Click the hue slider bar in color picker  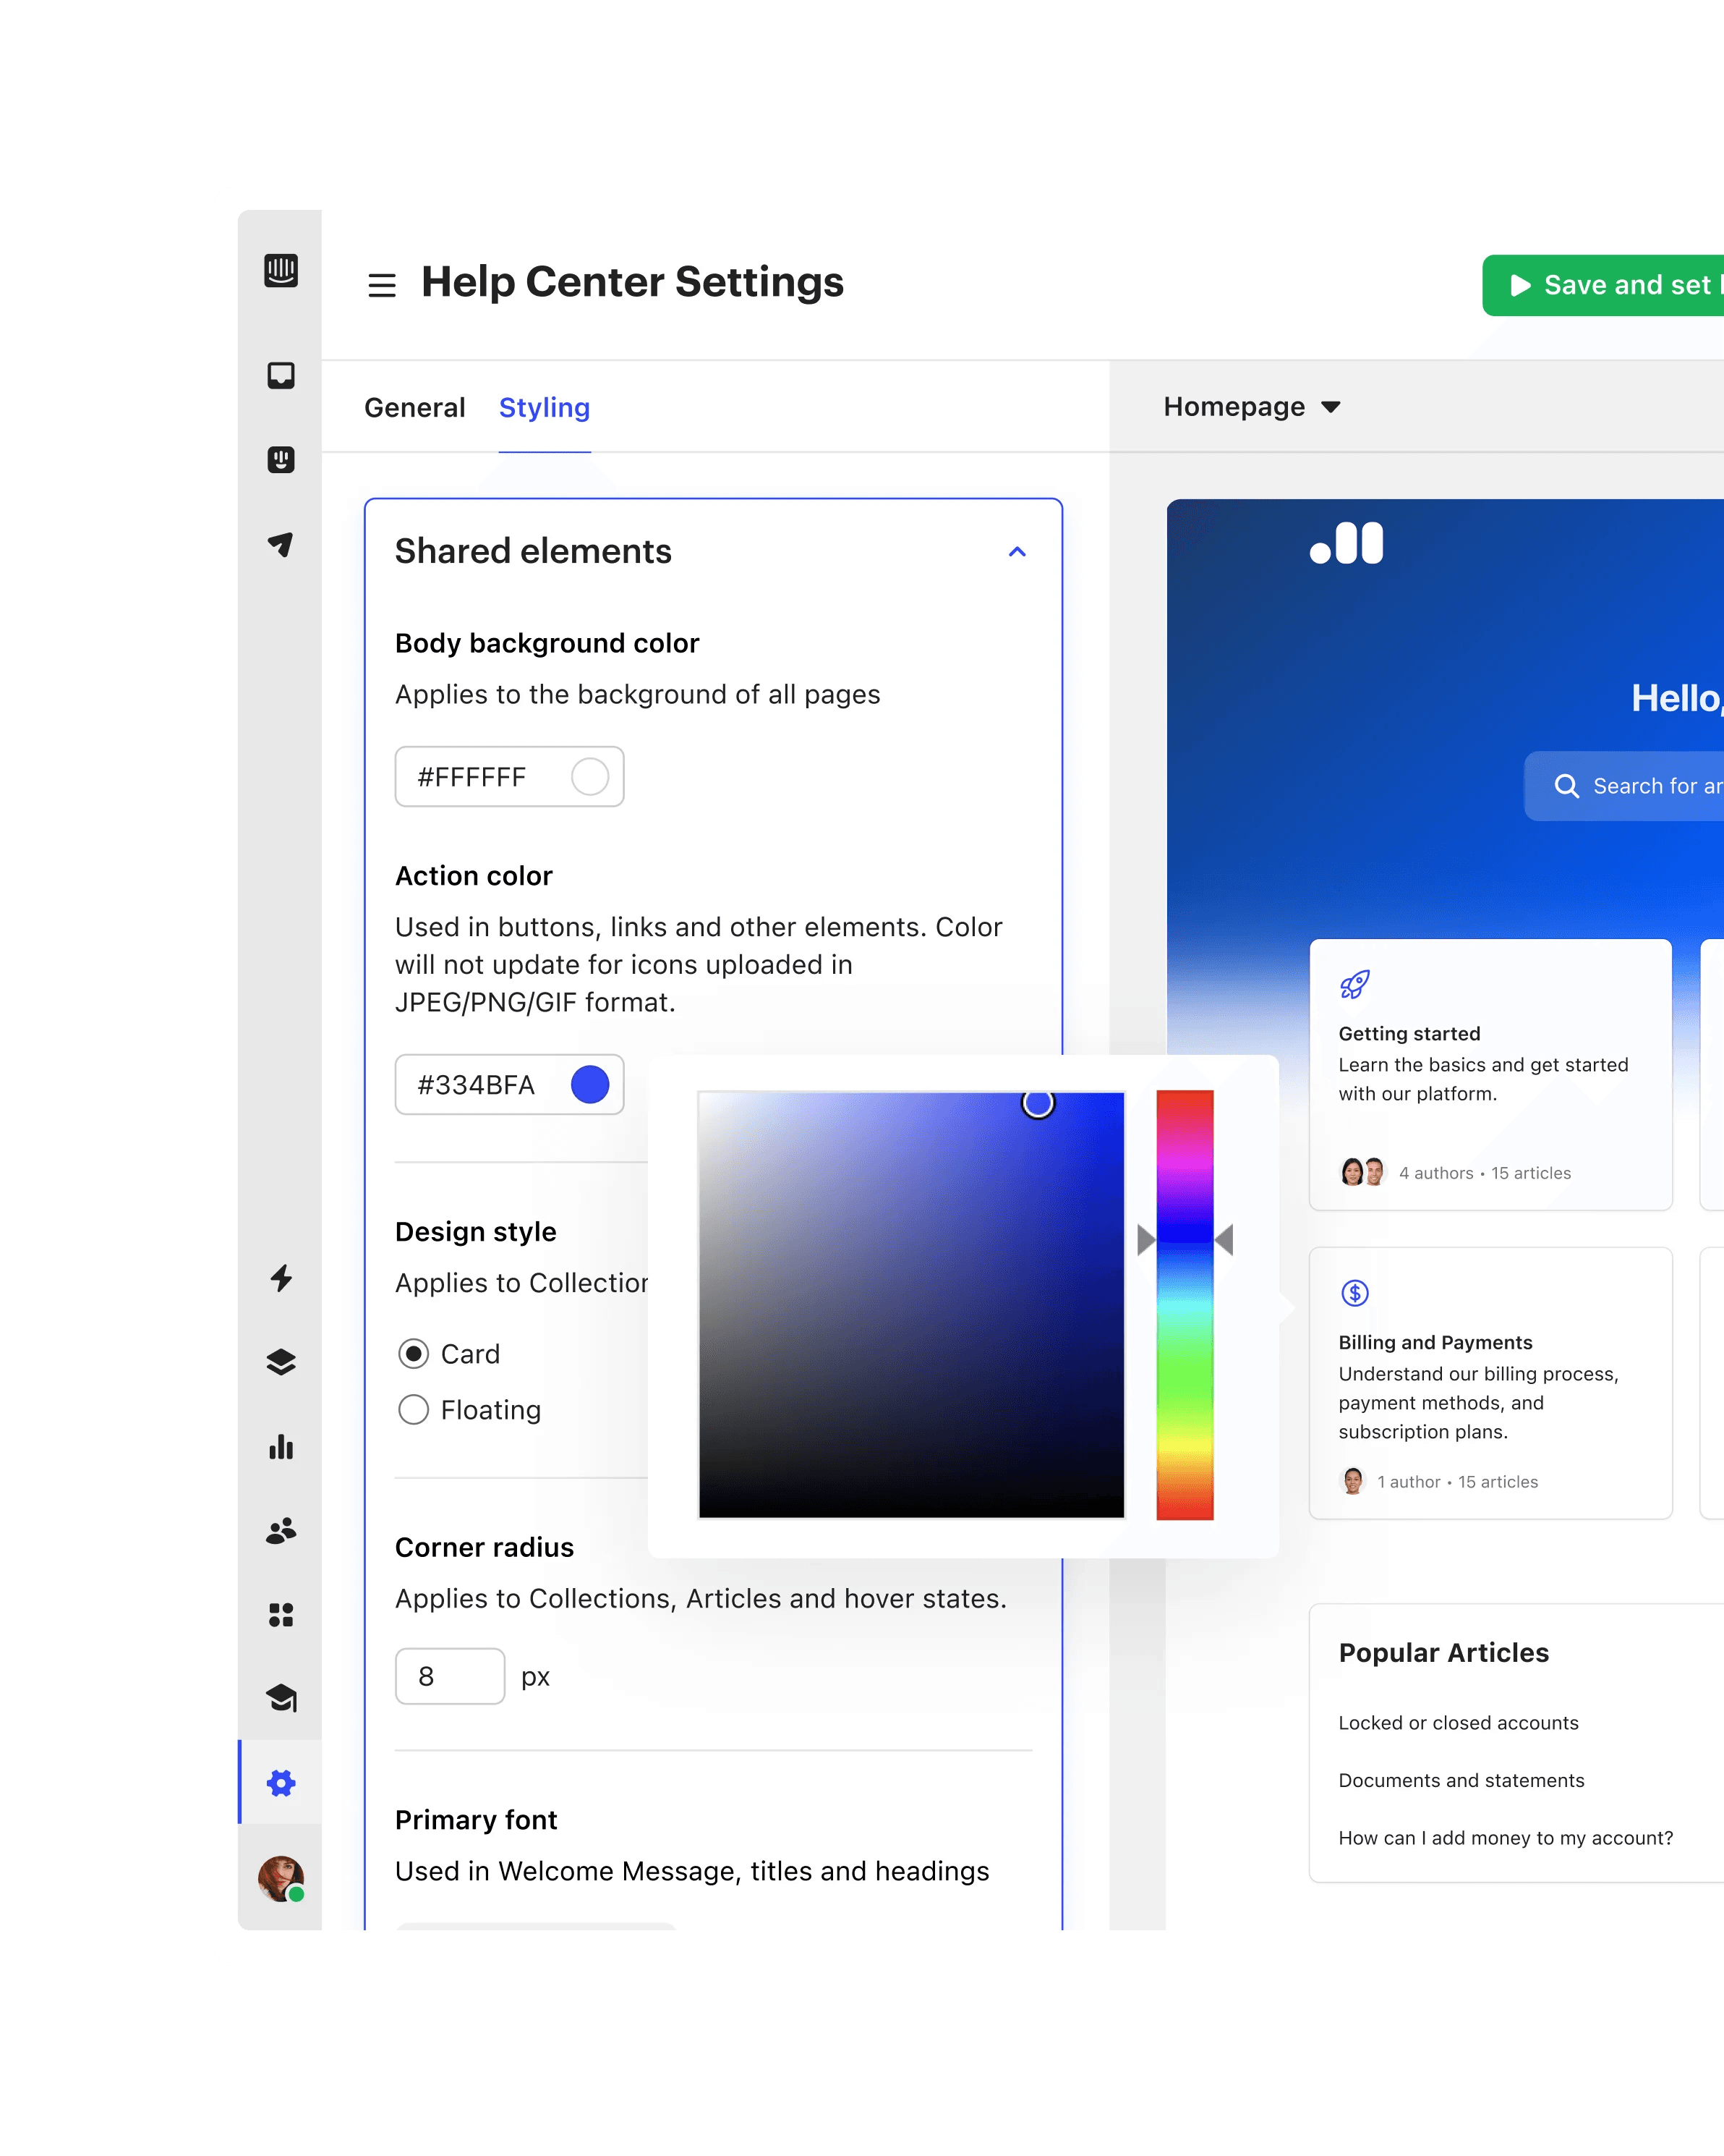pos(1185,1305)
